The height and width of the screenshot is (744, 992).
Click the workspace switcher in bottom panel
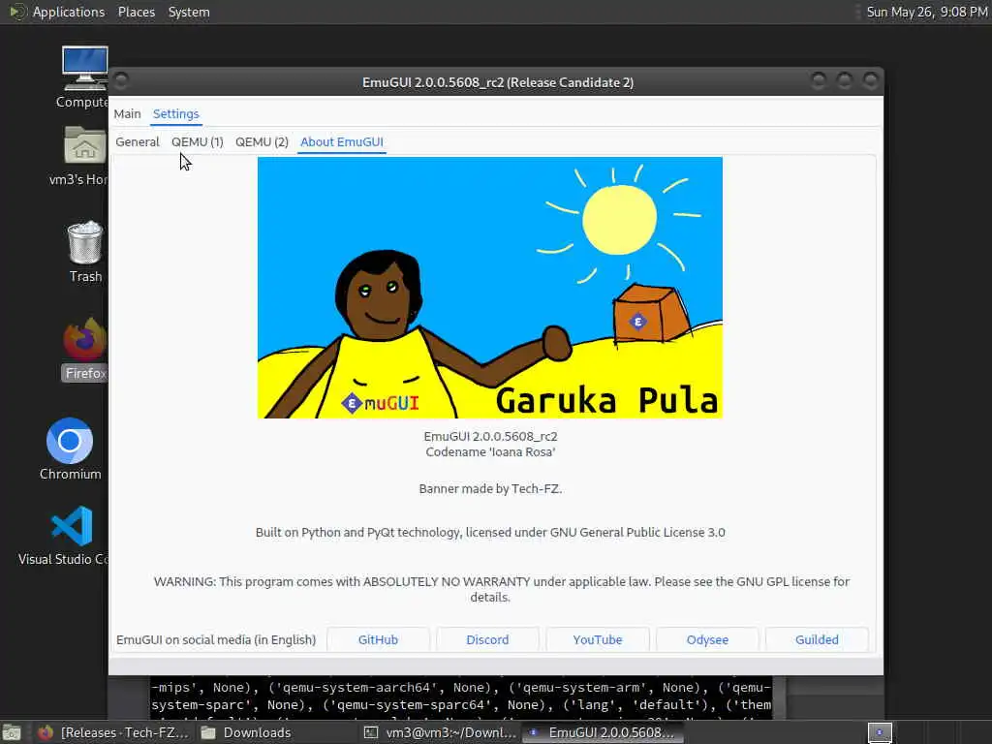pos(880,732)
